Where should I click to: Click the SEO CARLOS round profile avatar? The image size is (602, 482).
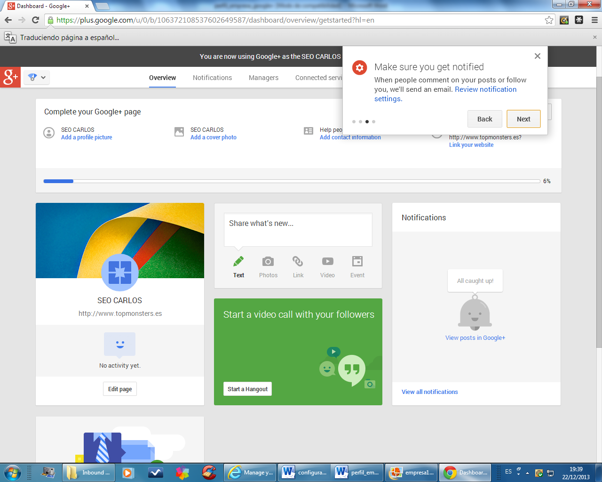(120, 273)
